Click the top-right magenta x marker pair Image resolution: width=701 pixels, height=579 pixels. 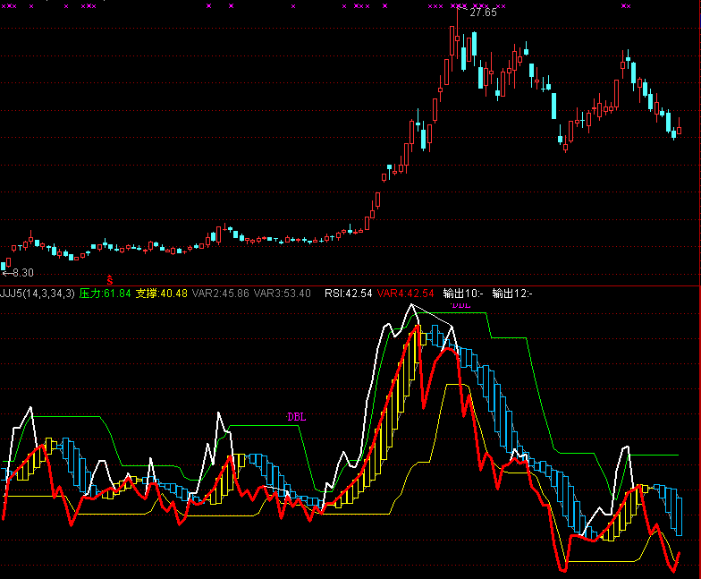coord(626,6)
